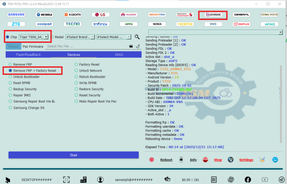
Task: Switch to Services tab
Action: [74, 55]
